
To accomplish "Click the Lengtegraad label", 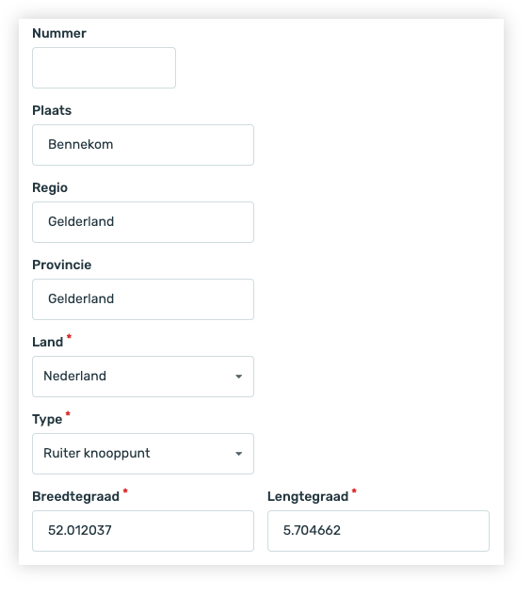I will [308, 496].
